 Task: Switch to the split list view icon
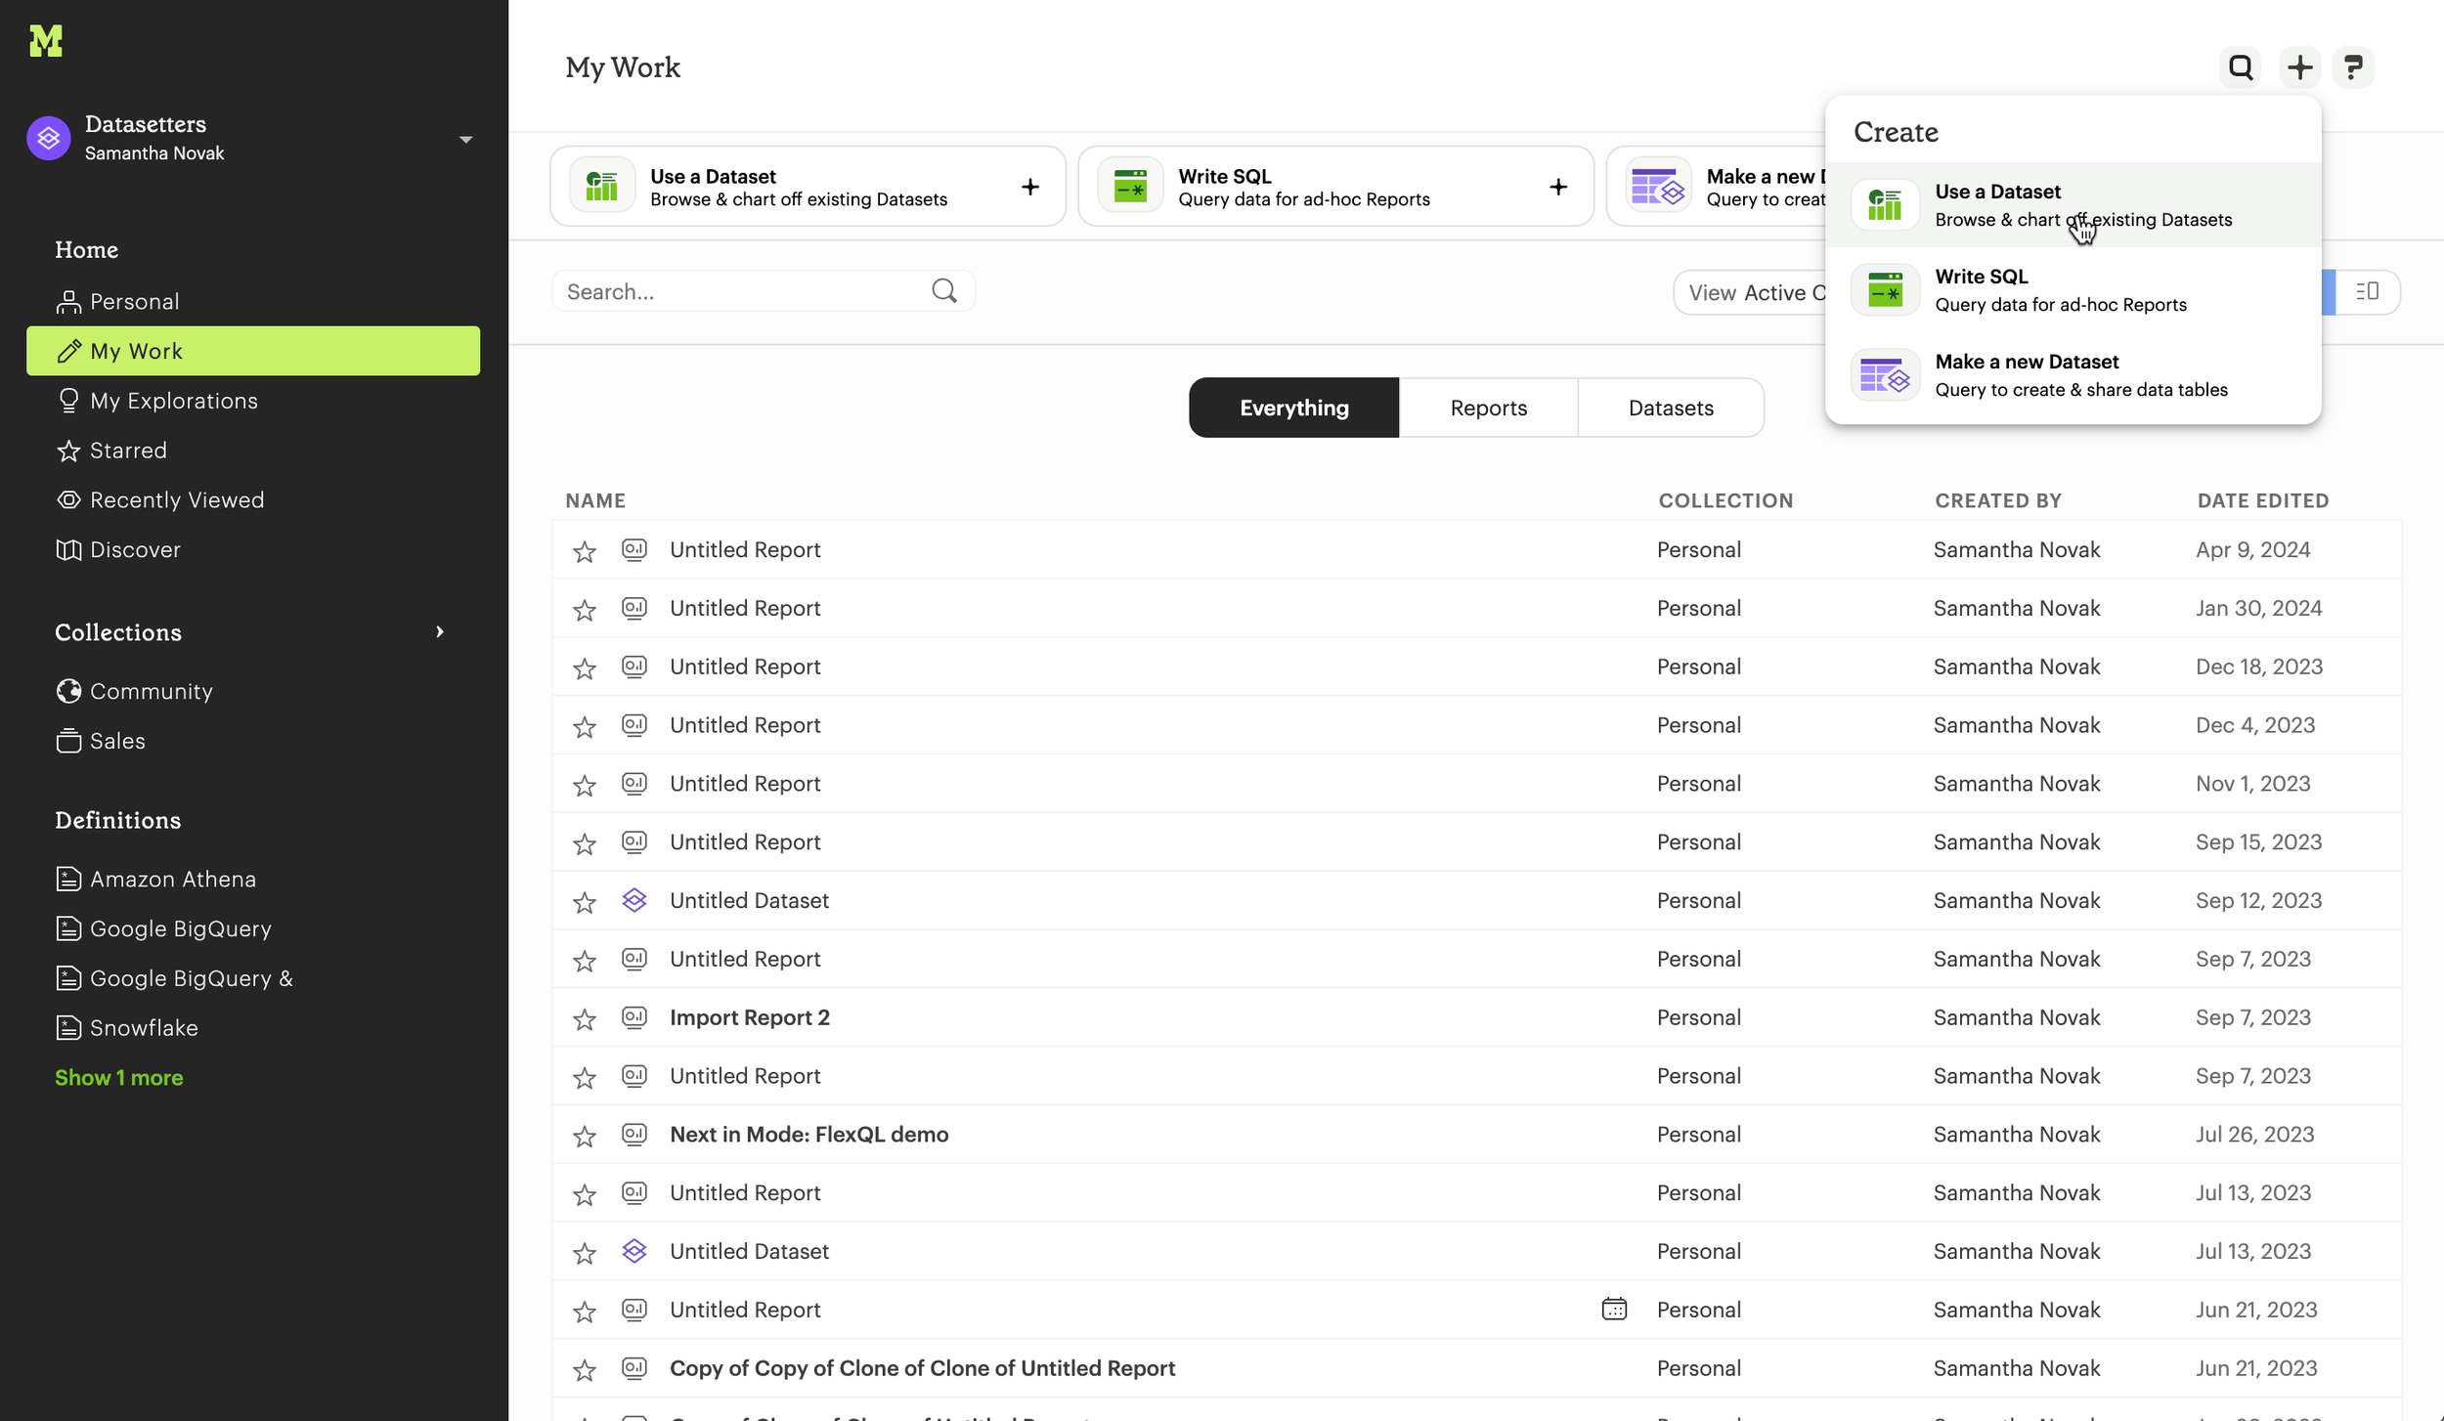coord(2367,292)
